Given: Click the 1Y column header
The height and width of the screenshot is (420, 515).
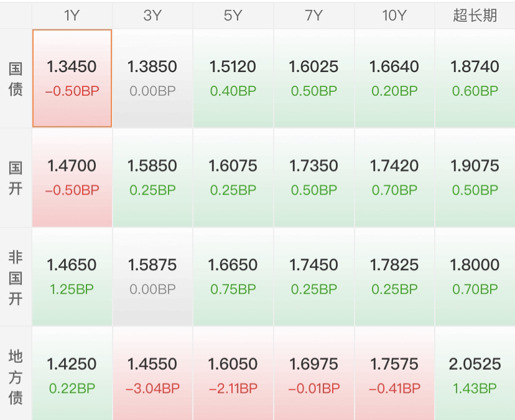Looking at the screenshot, I should [72, 16].
